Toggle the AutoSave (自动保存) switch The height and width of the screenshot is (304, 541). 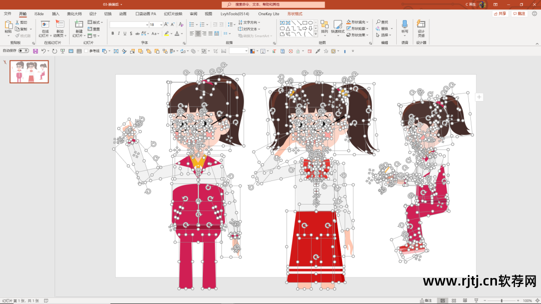[23, 51]
